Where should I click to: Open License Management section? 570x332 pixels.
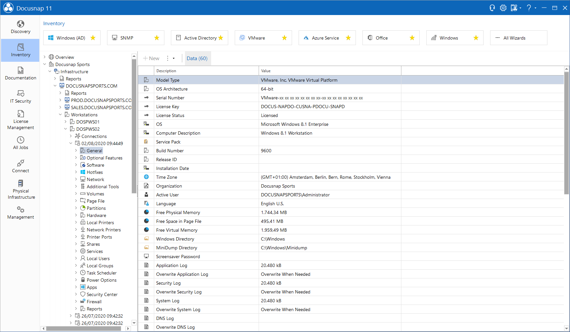(20, 120)
